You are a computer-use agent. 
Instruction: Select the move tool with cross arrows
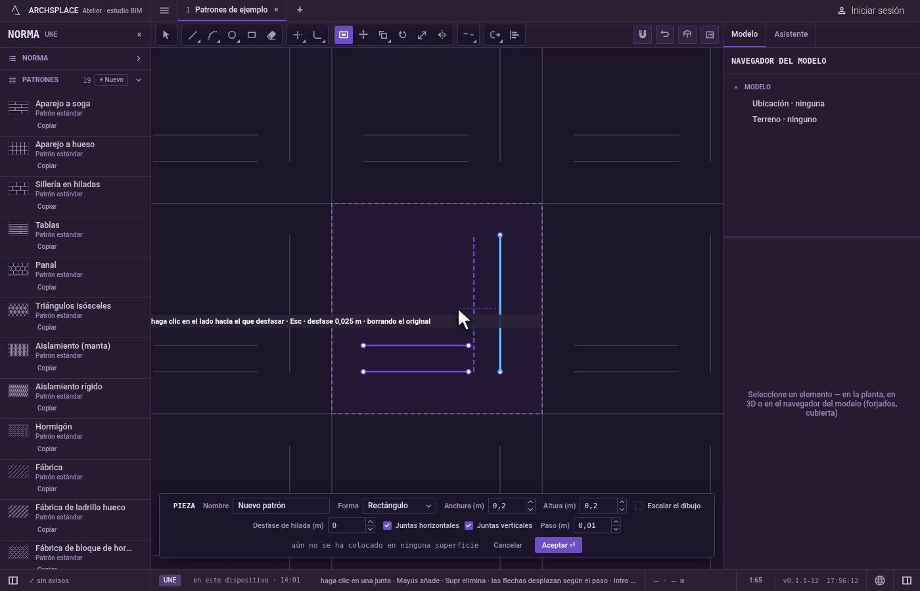[x=363, y=35]
